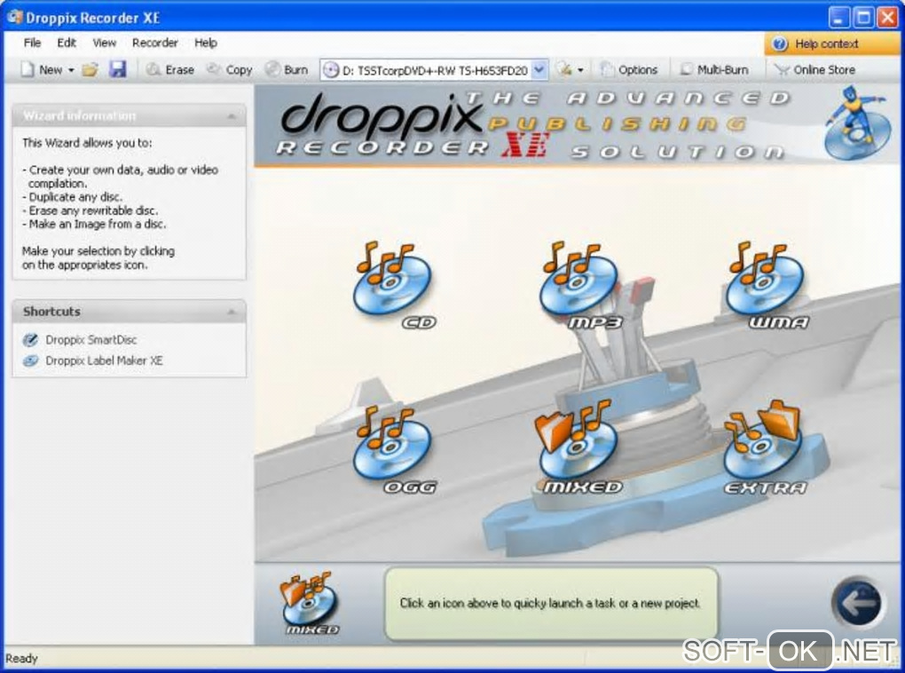Screen dimensions: 905x673
Task: Launch the OGG disc project icon
Action: click(x=394, y=451)
